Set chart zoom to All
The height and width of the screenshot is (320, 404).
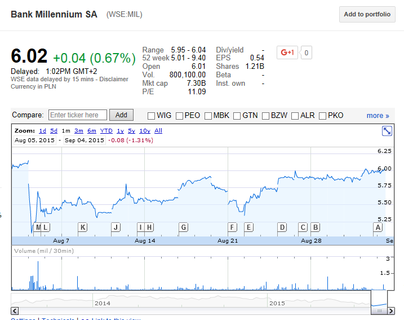tap(158, 131)
